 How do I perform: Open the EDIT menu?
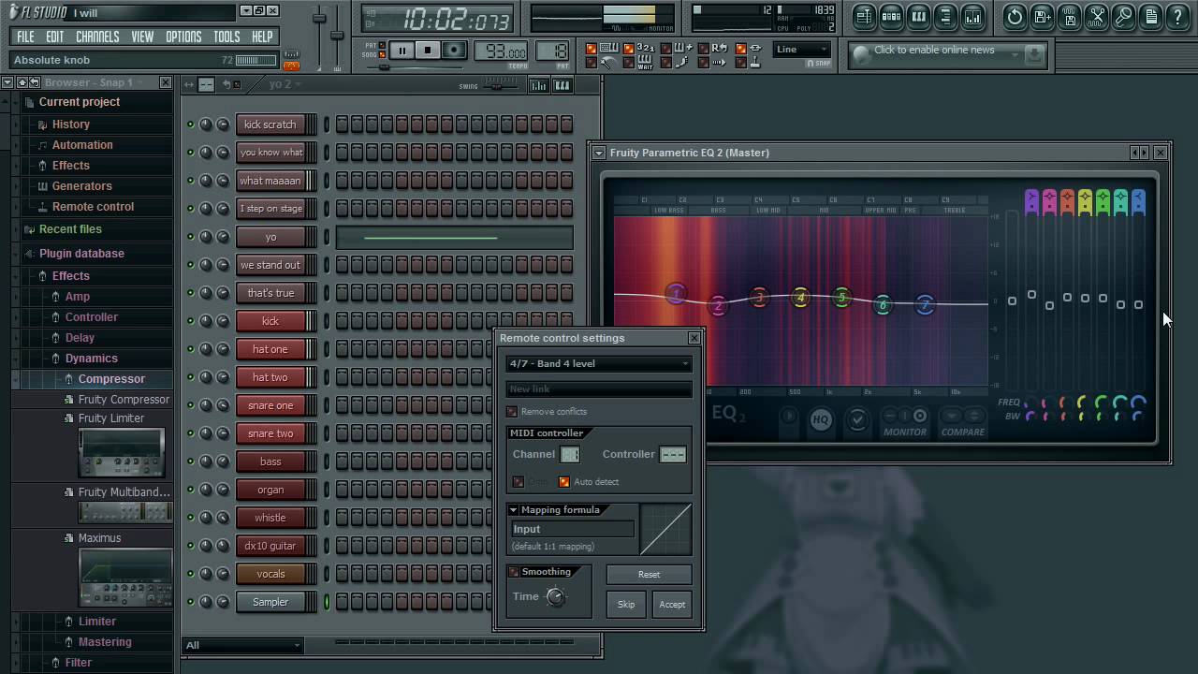click(x=55, y=37)
